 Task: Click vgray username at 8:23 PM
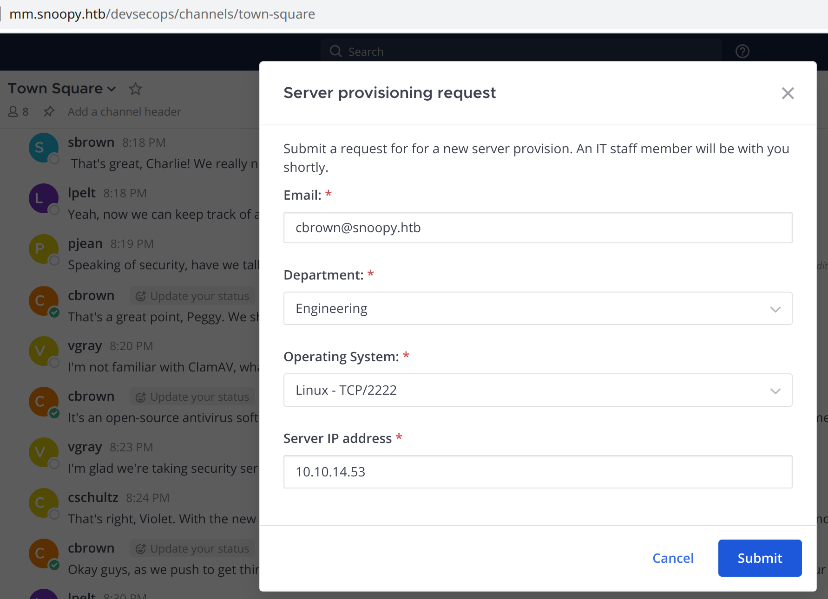(85, 447)
